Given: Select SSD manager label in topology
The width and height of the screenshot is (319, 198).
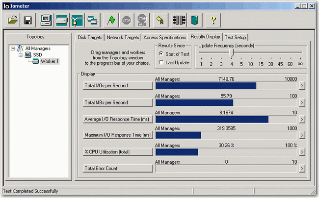Looking at the screenshot, I should click(37, 55).
